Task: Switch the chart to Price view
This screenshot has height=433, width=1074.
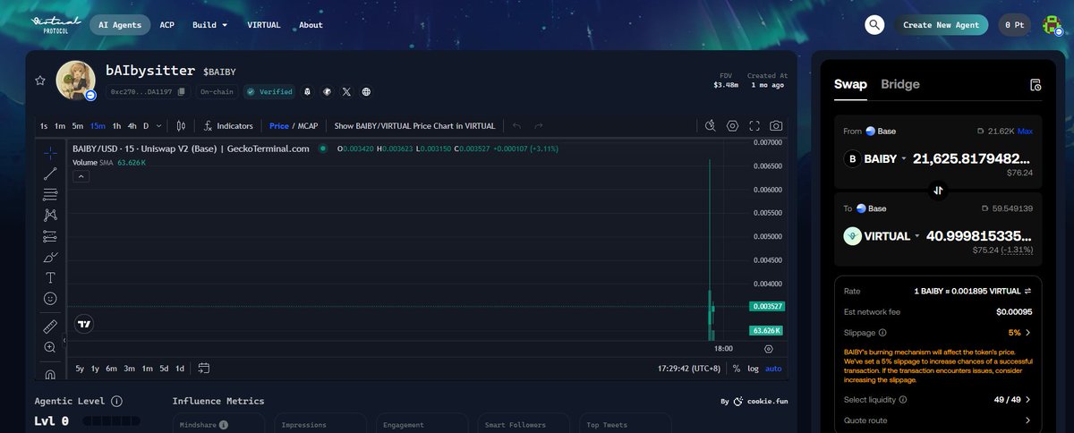Action: tap(279, 126)
